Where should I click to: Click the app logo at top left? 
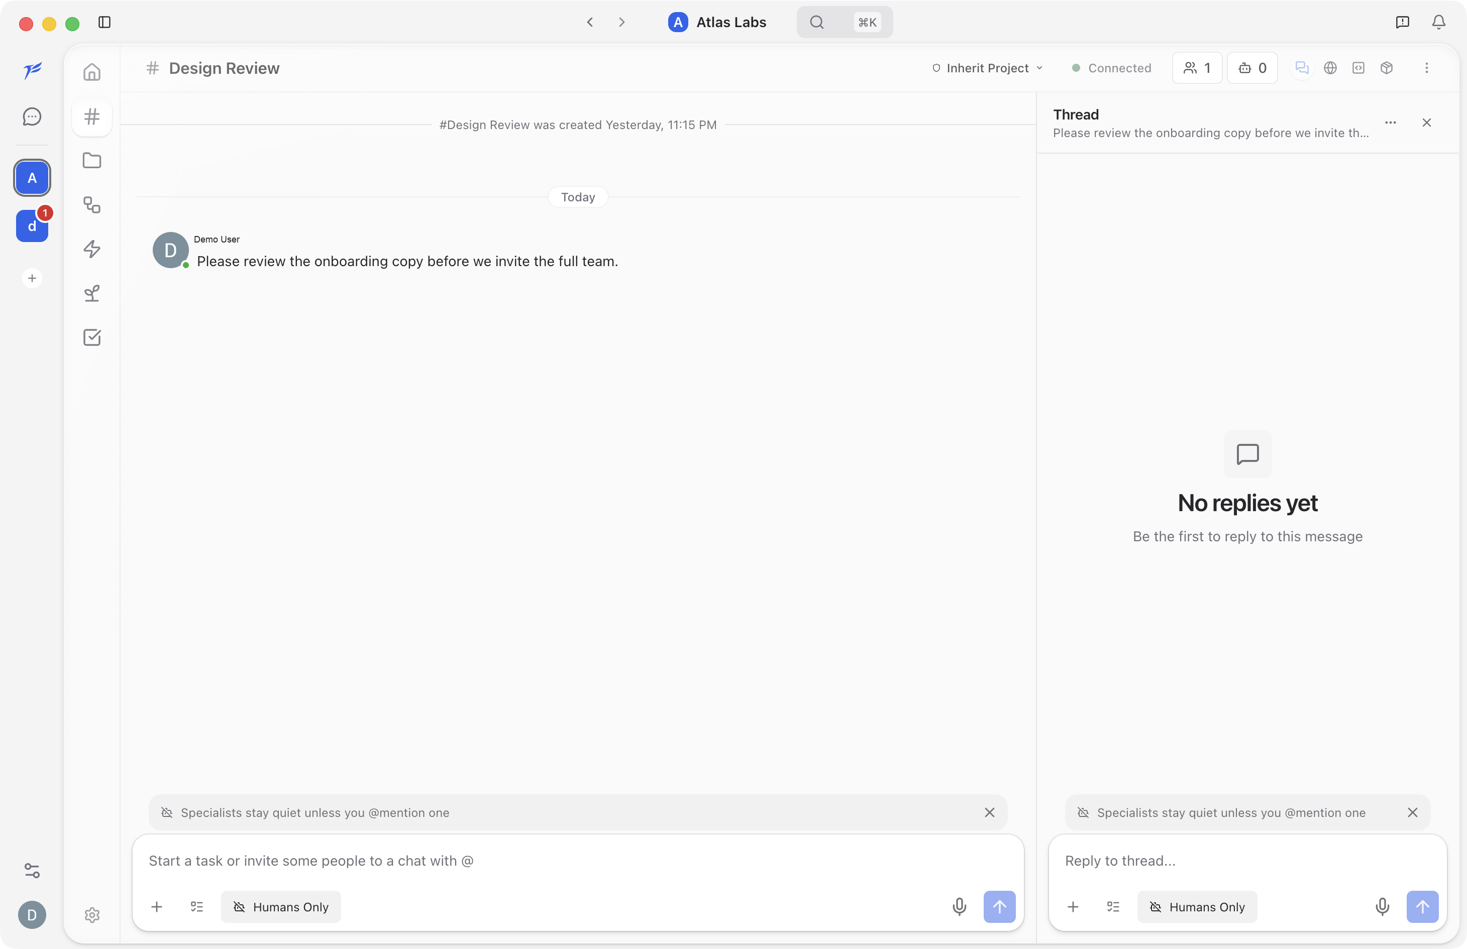[32, 71]
